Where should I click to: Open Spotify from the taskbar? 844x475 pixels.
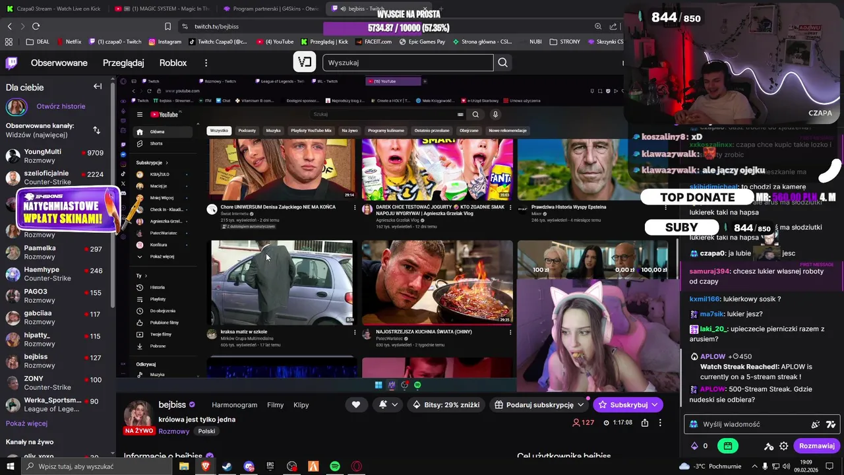(335, 466)
